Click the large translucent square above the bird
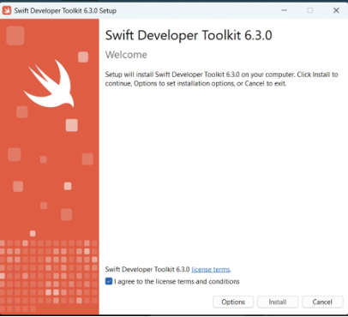Viewport: 348px width, 317px height. tap(15, 35)
